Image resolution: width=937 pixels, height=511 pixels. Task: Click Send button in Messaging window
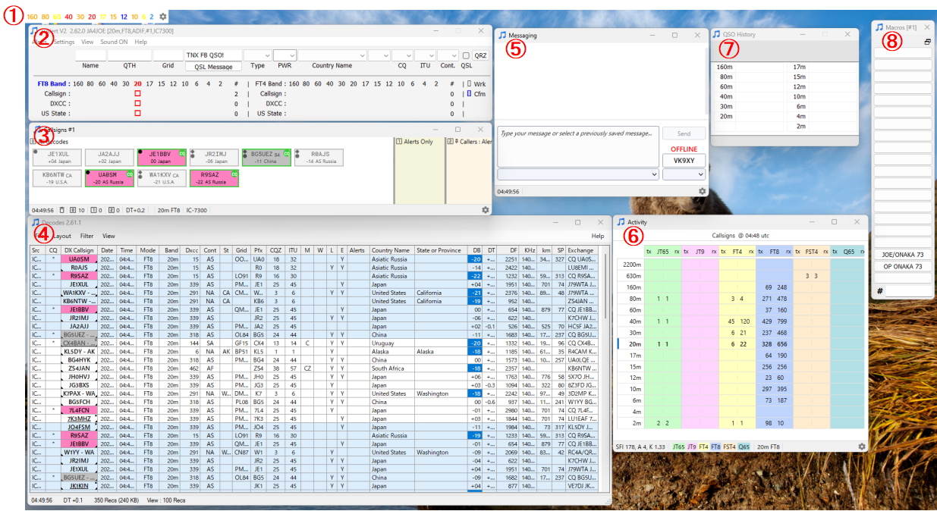point(684,133)
